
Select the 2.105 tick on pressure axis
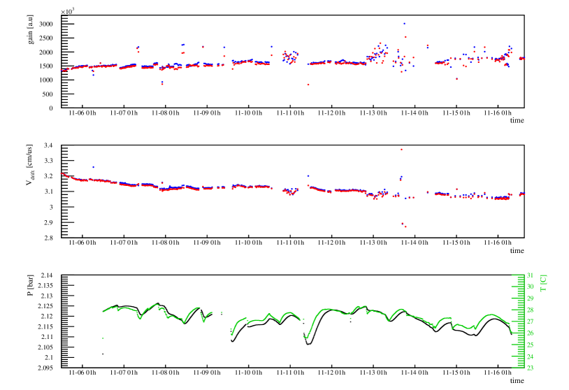tap(45, 347)
